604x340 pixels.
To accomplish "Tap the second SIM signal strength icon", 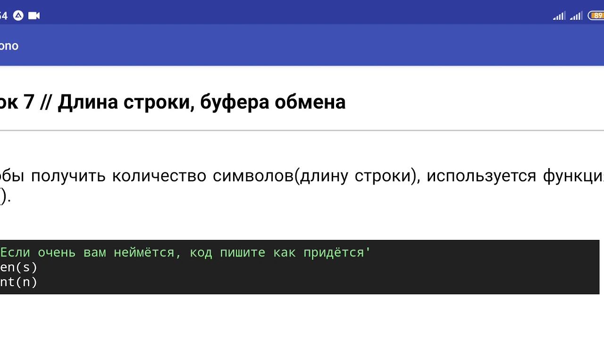I will (576, 16).
